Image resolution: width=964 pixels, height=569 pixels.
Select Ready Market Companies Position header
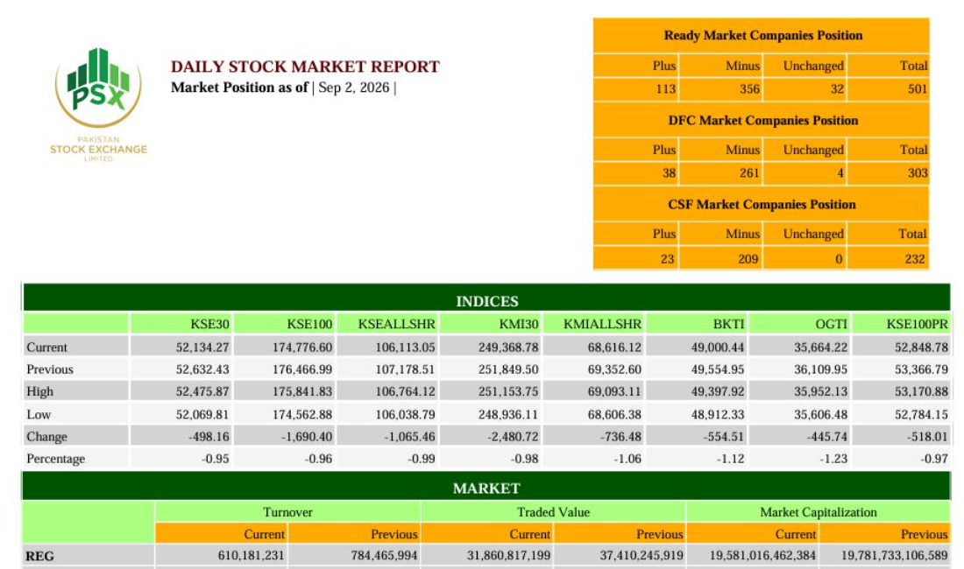click(762, 36)
